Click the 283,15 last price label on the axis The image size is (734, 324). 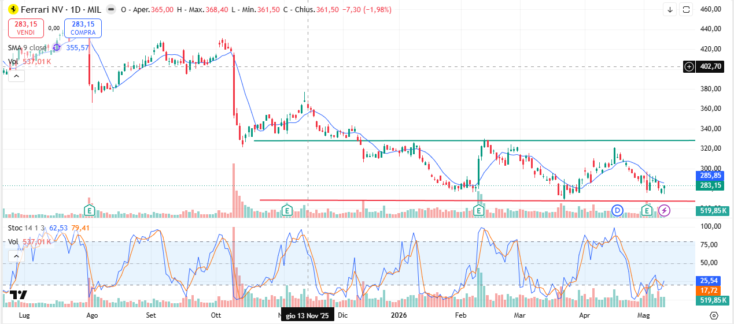(x=710, y=185)
